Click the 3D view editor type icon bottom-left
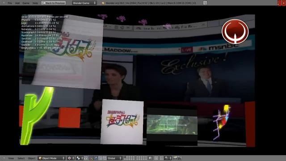Viewport: 286px width, 161px height. pos(4,158)
